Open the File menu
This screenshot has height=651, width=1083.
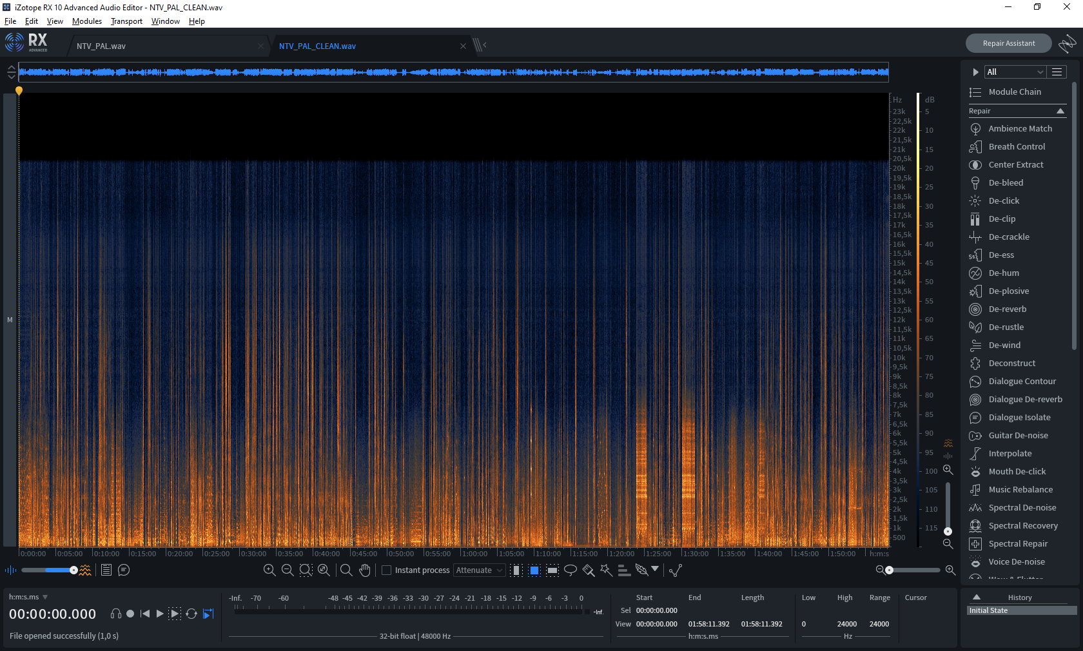[10, 21]
